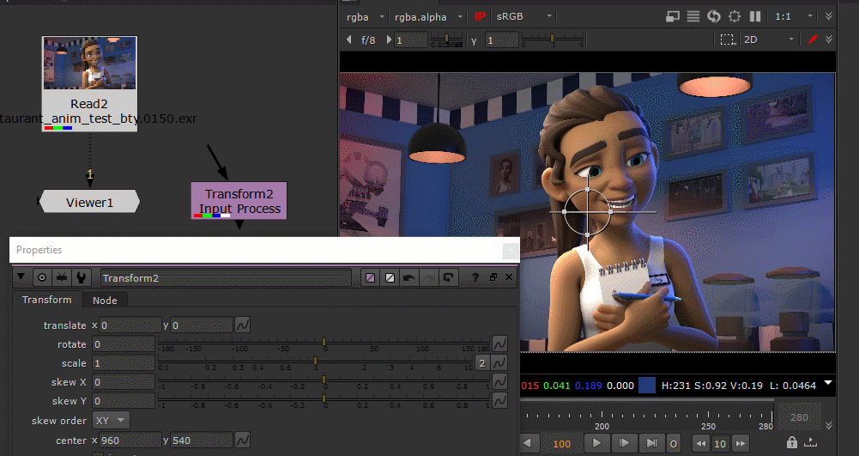Click the transform handle crosshair in viewer
The width and height of the screenshot is (859, 456).
pyautogui.click(x=587, y=211)
